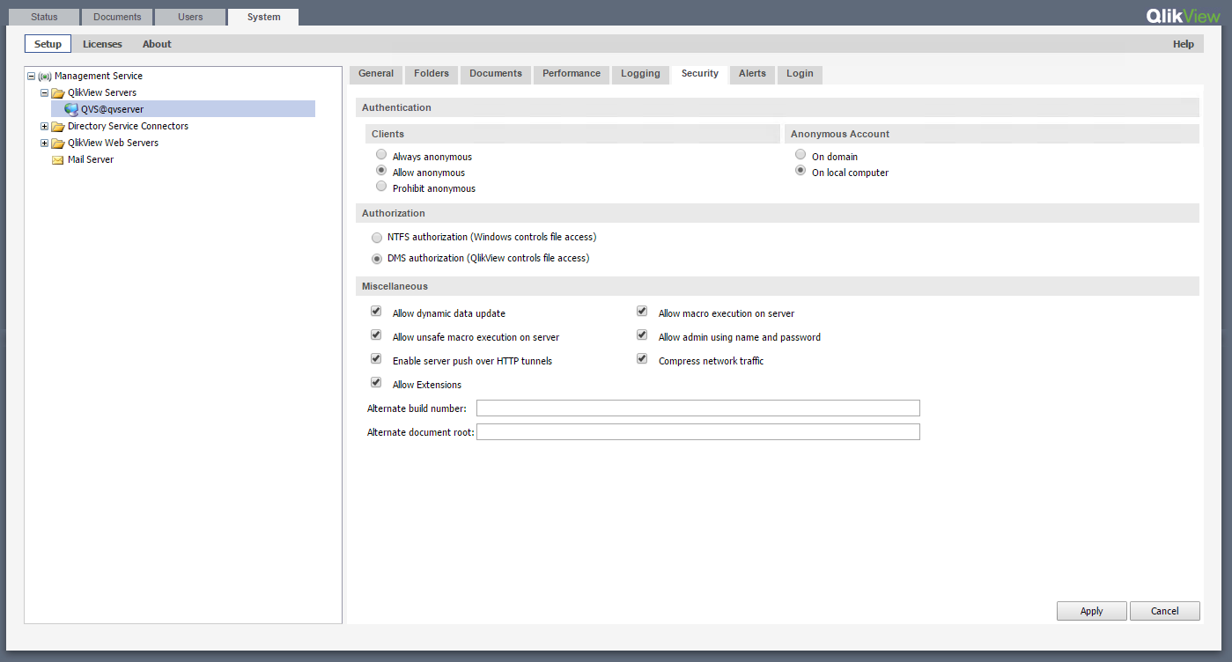This screenshot has height=662, width=1232.
Task: Click the Alternate document root field
Action: [698, 431]
